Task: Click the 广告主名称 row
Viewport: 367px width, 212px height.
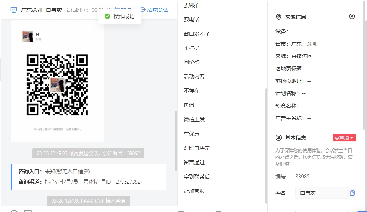Action: pyautogui.click(x=293, y=118)
